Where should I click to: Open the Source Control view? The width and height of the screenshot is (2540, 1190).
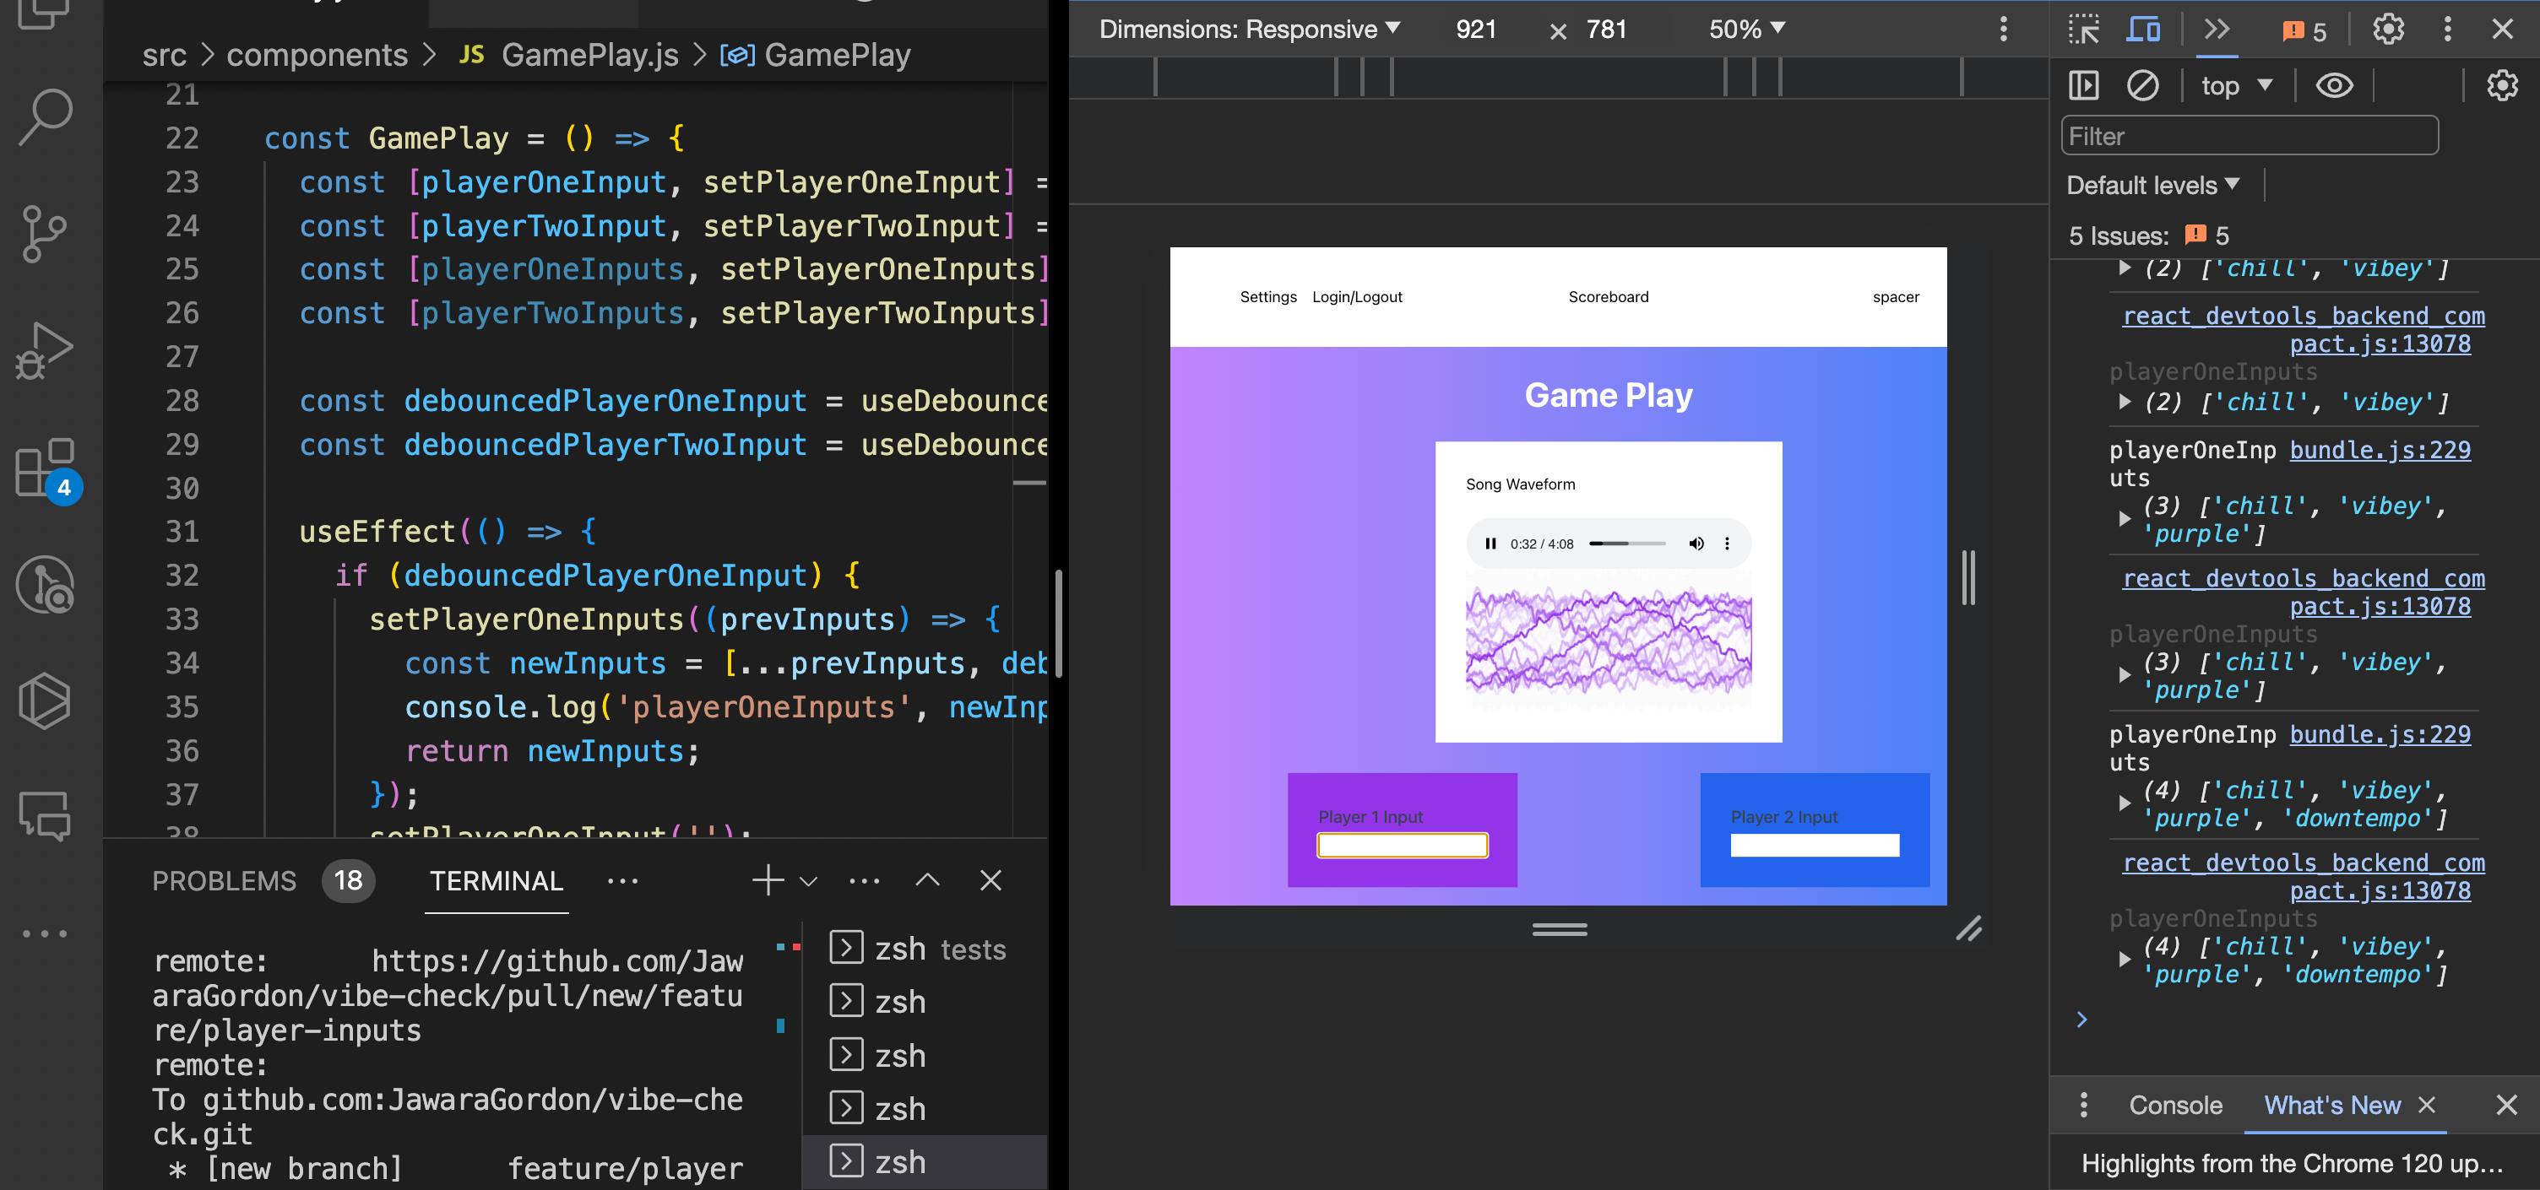45,234
